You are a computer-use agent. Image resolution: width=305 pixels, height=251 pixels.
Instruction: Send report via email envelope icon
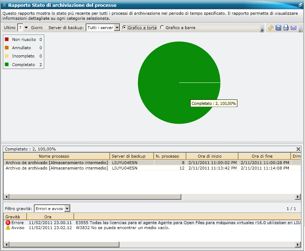293,28
